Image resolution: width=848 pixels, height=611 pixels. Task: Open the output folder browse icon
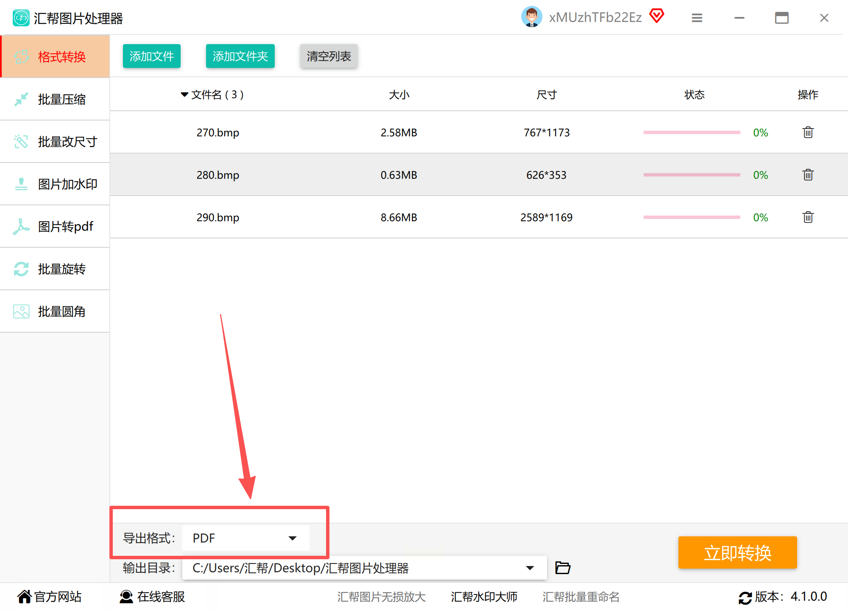(x=563, y=568)
